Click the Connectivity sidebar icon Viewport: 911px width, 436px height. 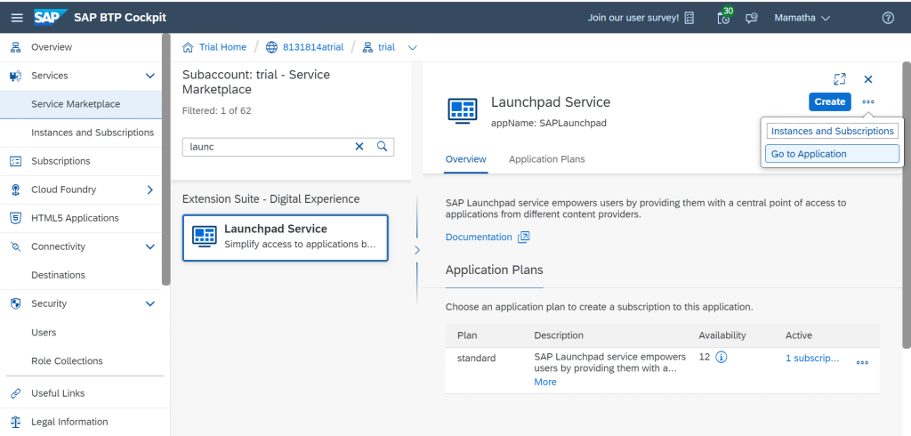[16, 246]
